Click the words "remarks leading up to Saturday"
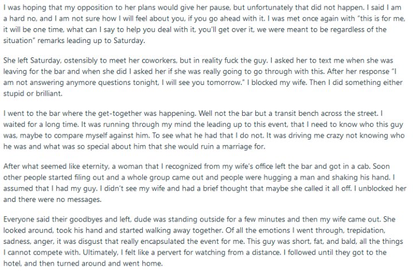Viewport: 413px width, 272px height. [91, 41]
